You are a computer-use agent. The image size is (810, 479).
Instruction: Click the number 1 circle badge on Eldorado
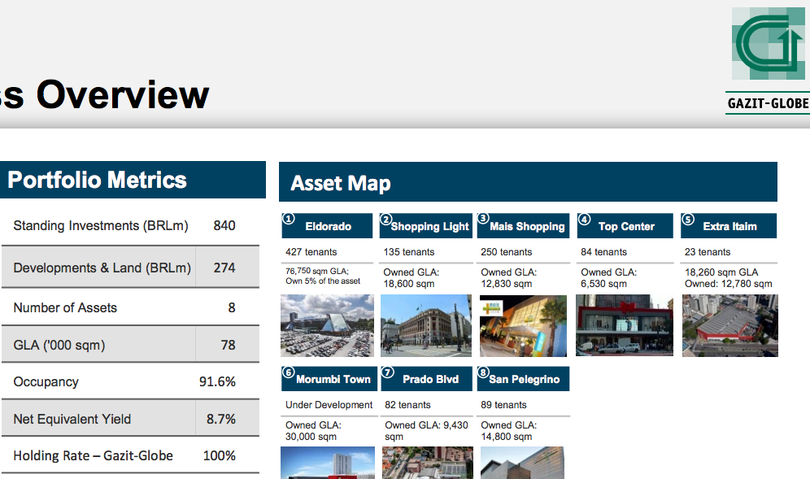coord(288,219)
